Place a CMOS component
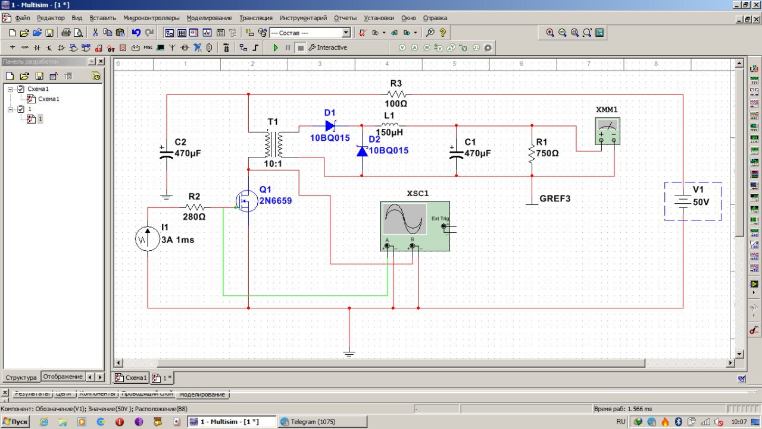The height and width of the screenshot is (429, 762). (x=86, y=48)
